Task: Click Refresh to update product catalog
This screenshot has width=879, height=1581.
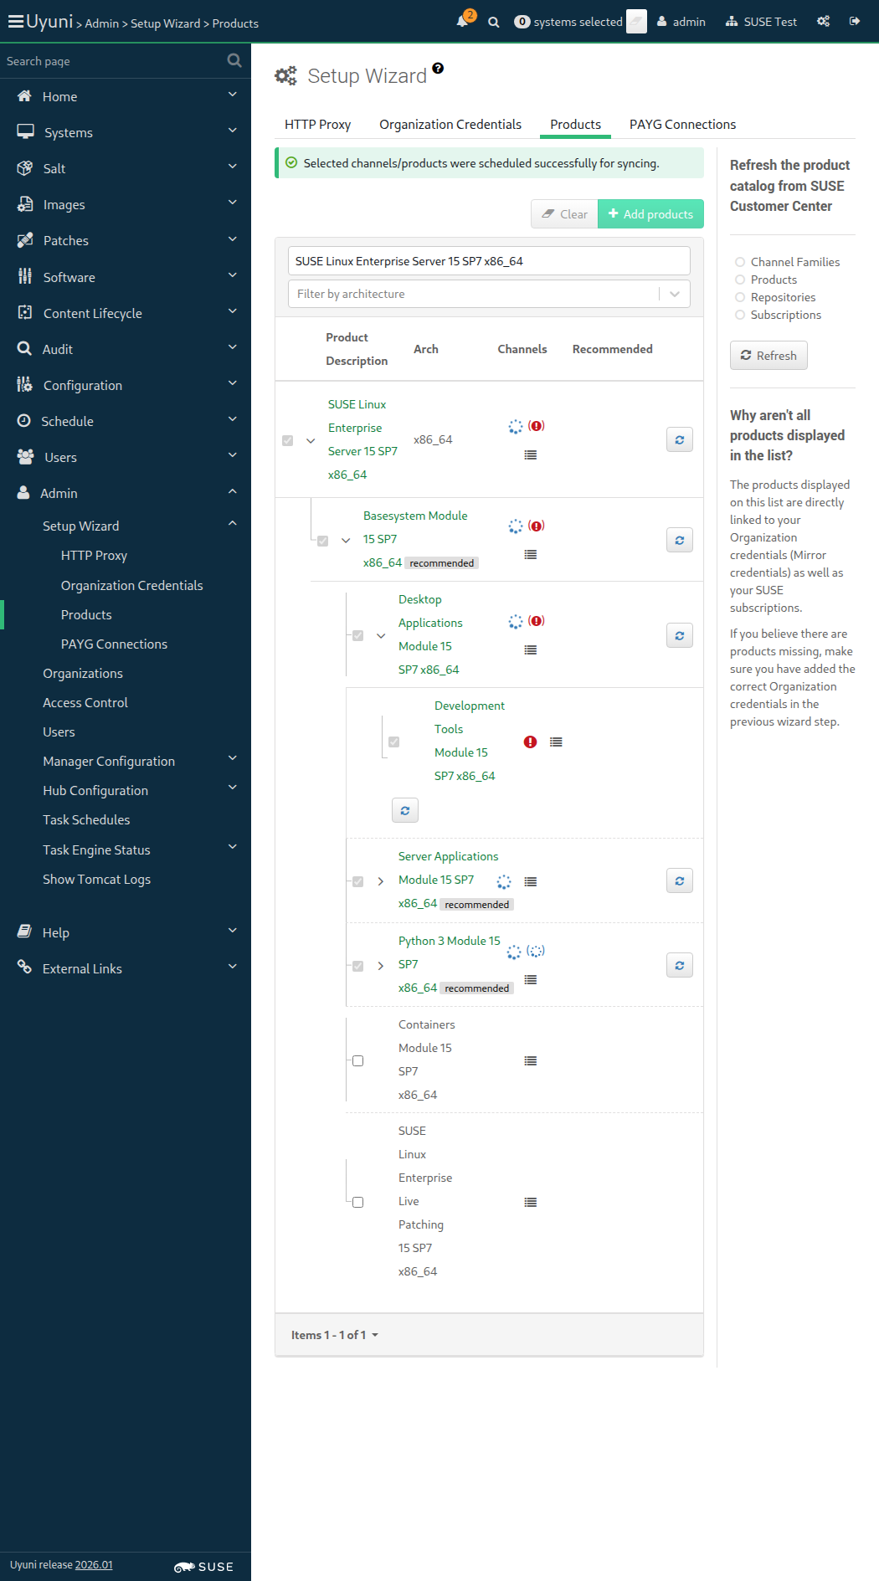Action: coord(768,356)
